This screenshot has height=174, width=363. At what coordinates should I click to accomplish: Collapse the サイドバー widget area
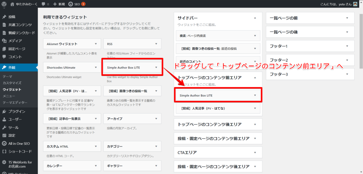coord(255,18)
